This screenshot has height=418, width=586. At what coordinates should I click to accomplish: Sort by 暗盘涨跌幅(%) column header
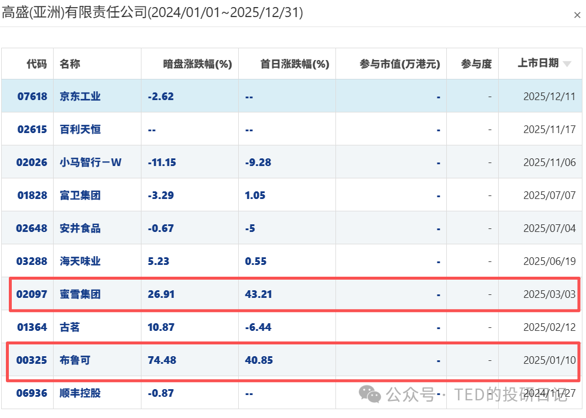tap(197, 64)
